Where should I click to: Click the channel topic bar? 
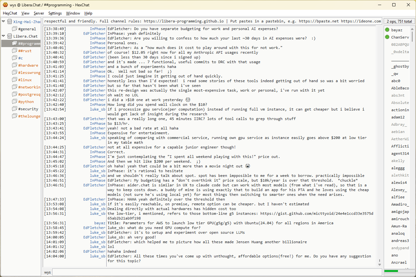pyautogui.click(x=212, y=21)
